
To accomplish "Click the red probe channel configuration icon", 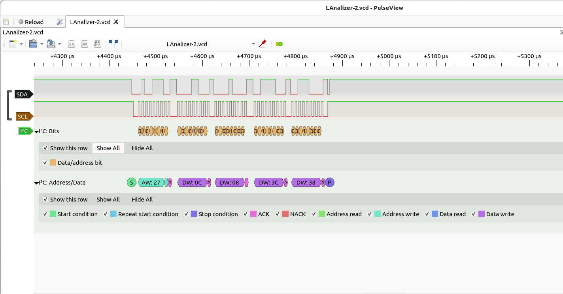I will pos(263,44).
